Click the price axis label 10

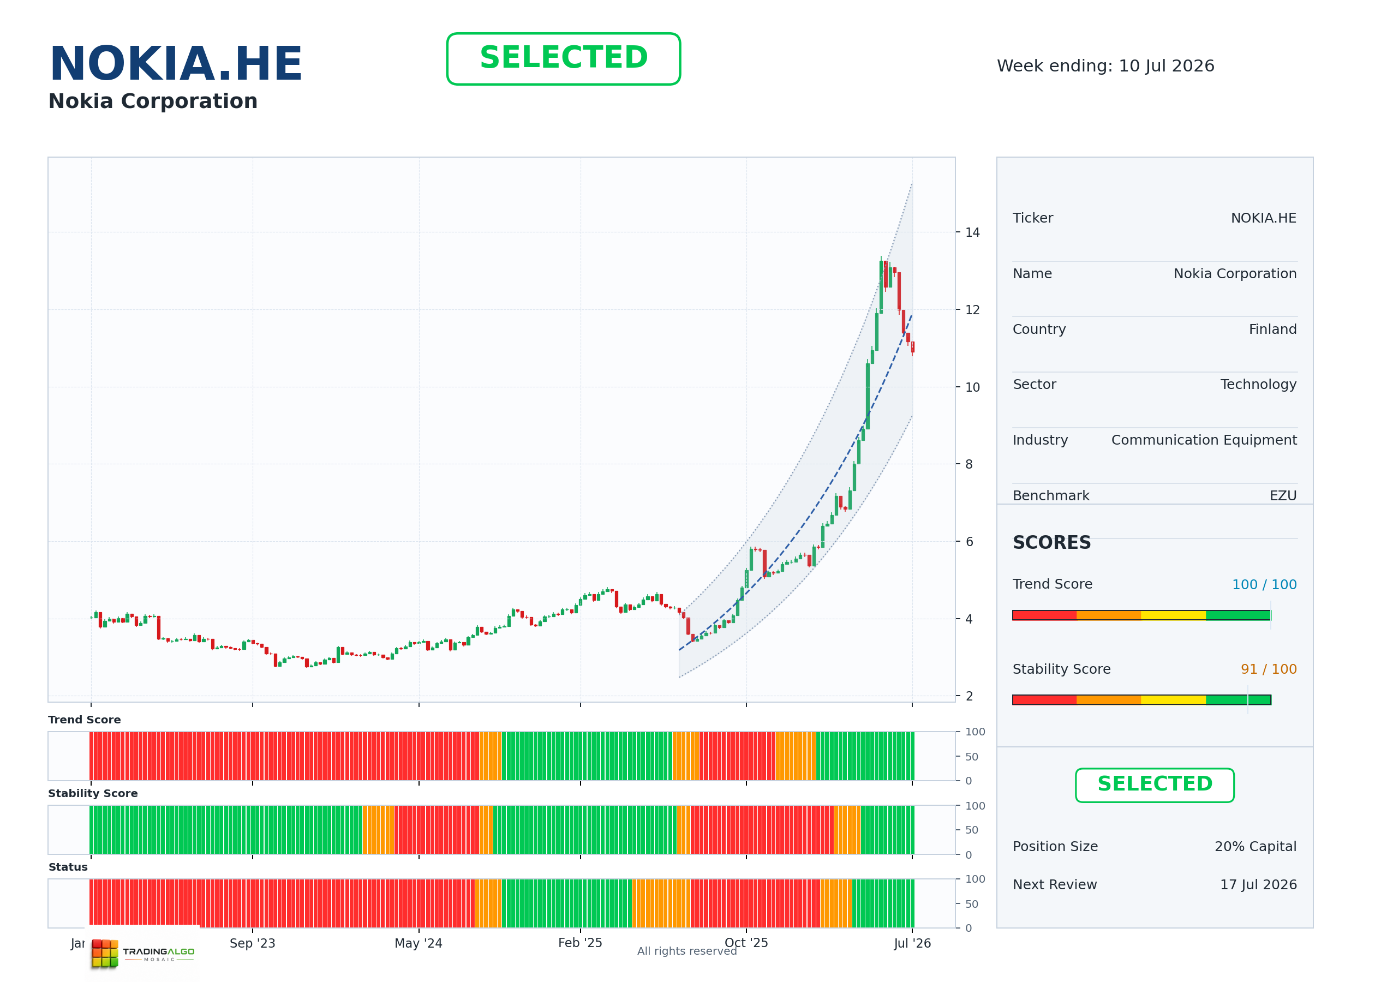point(972,387)
